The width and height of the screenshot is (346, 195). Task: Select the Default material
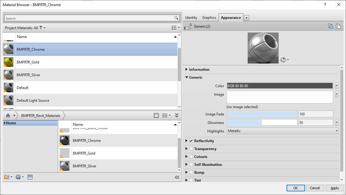pos(90,88)
